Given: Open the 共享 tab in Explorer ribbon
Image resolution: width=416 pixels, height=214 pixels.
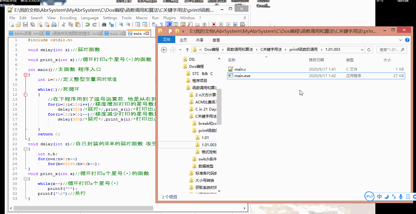Looking at the screenshot, I should [200, 40].
